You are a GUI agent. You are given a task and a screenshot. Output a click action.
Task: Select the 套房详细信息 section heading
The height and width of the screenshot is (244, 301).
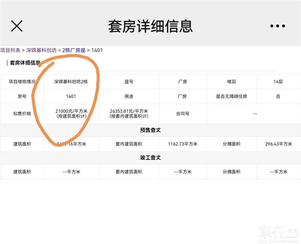pyautogui.click(x=25, y=63)
